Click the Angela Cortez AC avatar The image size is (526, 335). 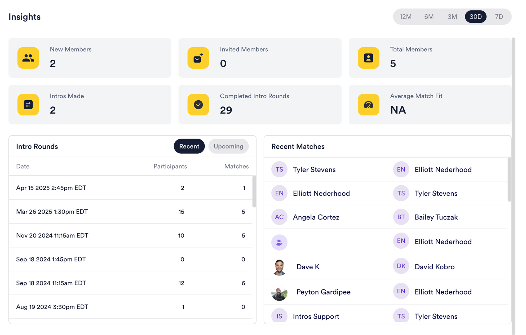[x=279, y=217]
